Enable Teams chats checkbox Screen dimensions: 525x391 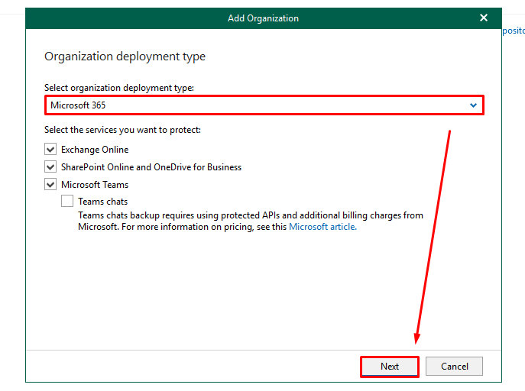tap(67, 202)
